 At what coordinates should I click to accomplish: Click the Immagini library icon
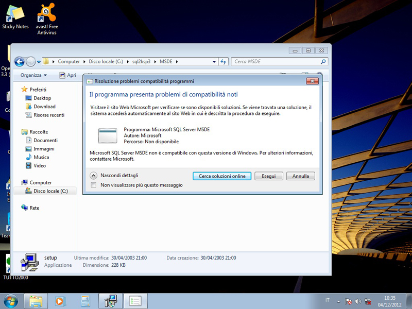[29, 149]
